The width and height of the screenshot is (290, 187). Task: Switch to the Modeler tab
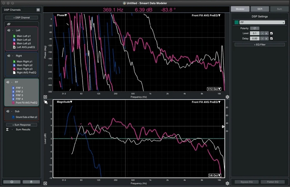240,9
